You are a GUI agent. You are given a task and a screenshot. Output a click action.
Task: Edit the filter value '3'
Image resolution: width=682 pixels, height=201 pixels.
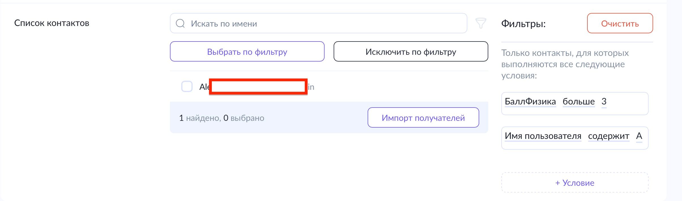(604, 102)
